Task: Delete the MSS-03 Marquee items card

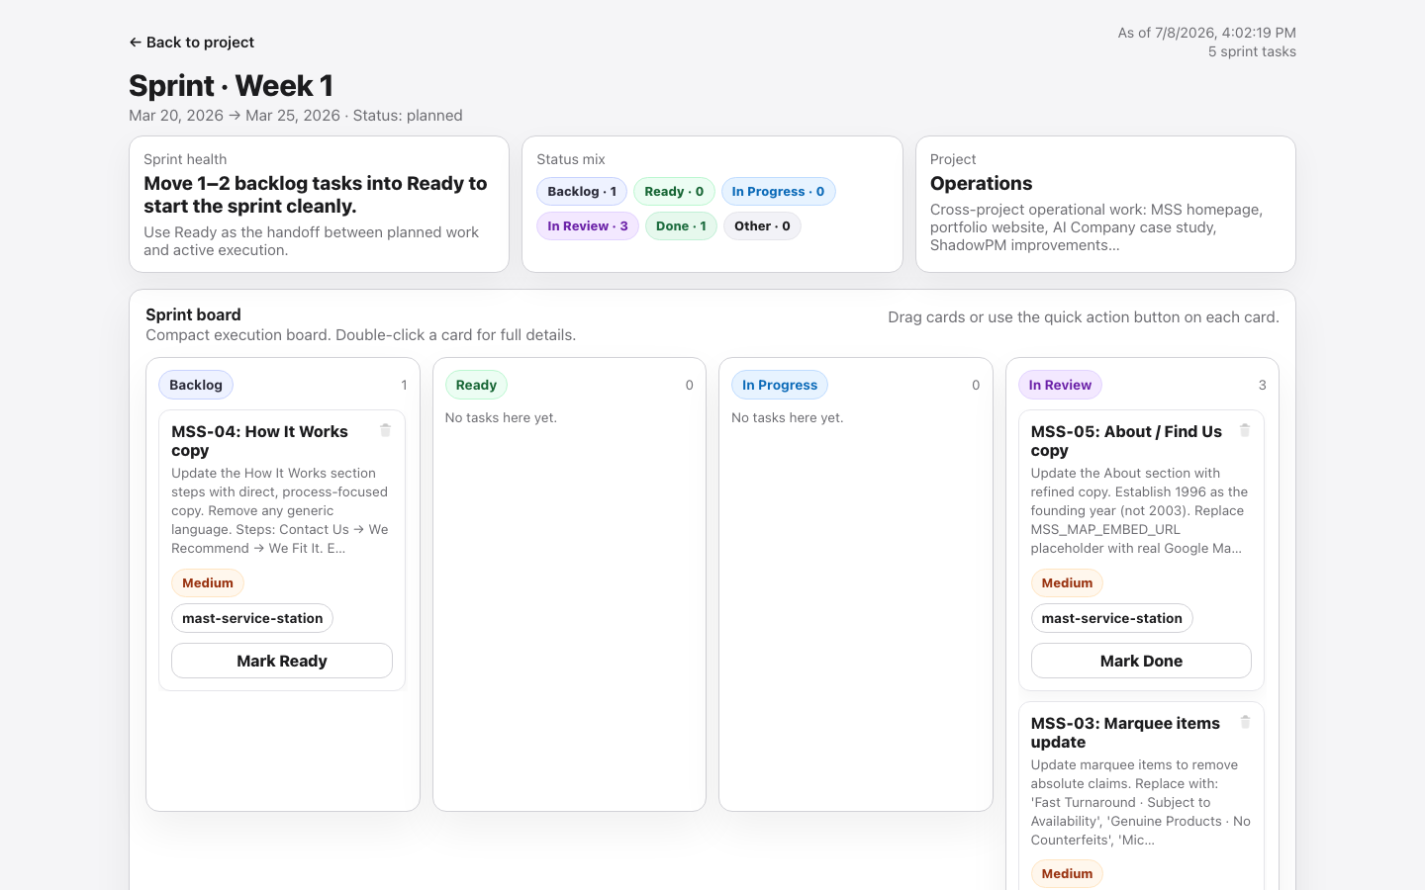Action: pos(1245,722)
